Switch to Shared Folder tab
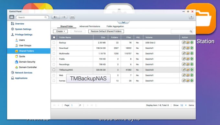This screenshot has height=125, width=220. [x=67, y=26]
